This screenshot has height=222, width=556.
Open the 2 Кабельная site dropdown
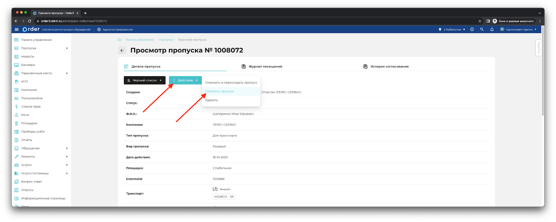452,30
